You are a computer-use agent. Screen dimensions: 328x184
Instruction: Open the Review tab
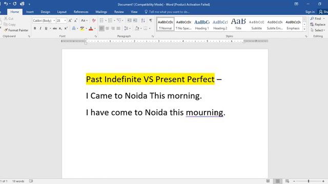(x=119, y=12)
